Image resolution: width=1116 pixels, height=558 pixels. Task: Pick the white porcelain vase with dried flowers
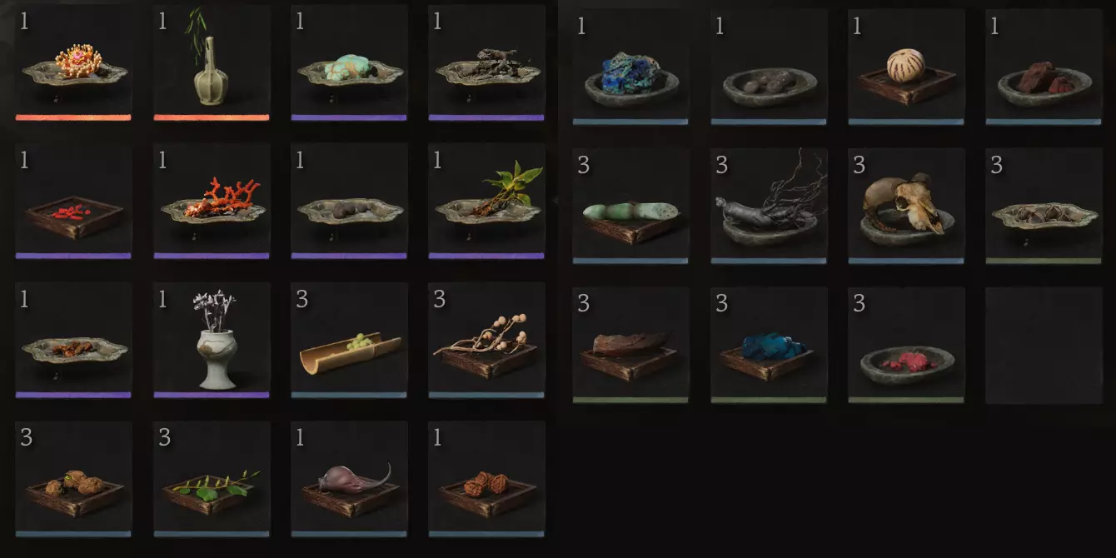click(212, 340)
